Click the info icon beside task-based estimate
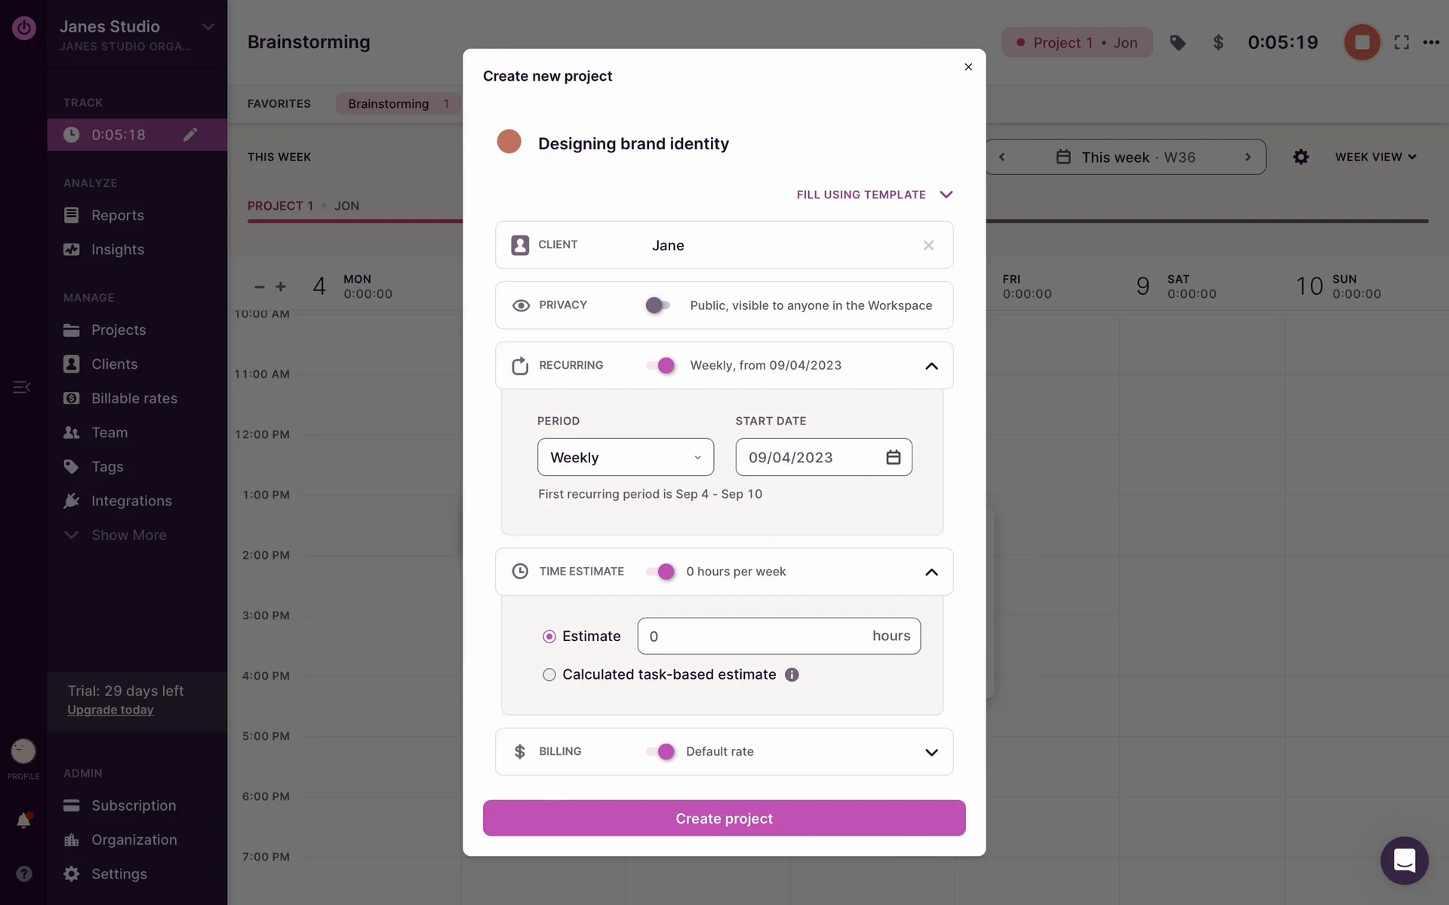 [x=792, y=675]
